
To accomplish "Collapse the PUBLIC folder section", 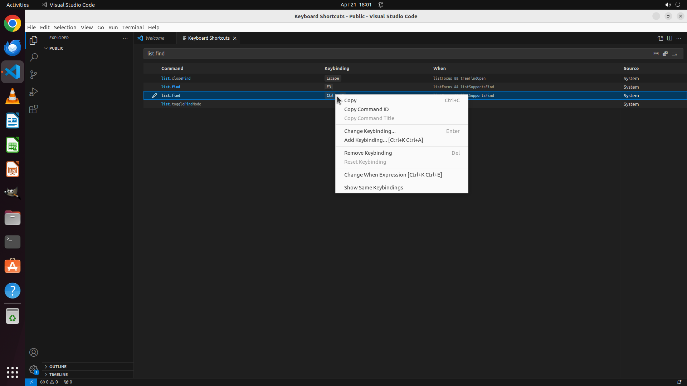I will point(46,48).
